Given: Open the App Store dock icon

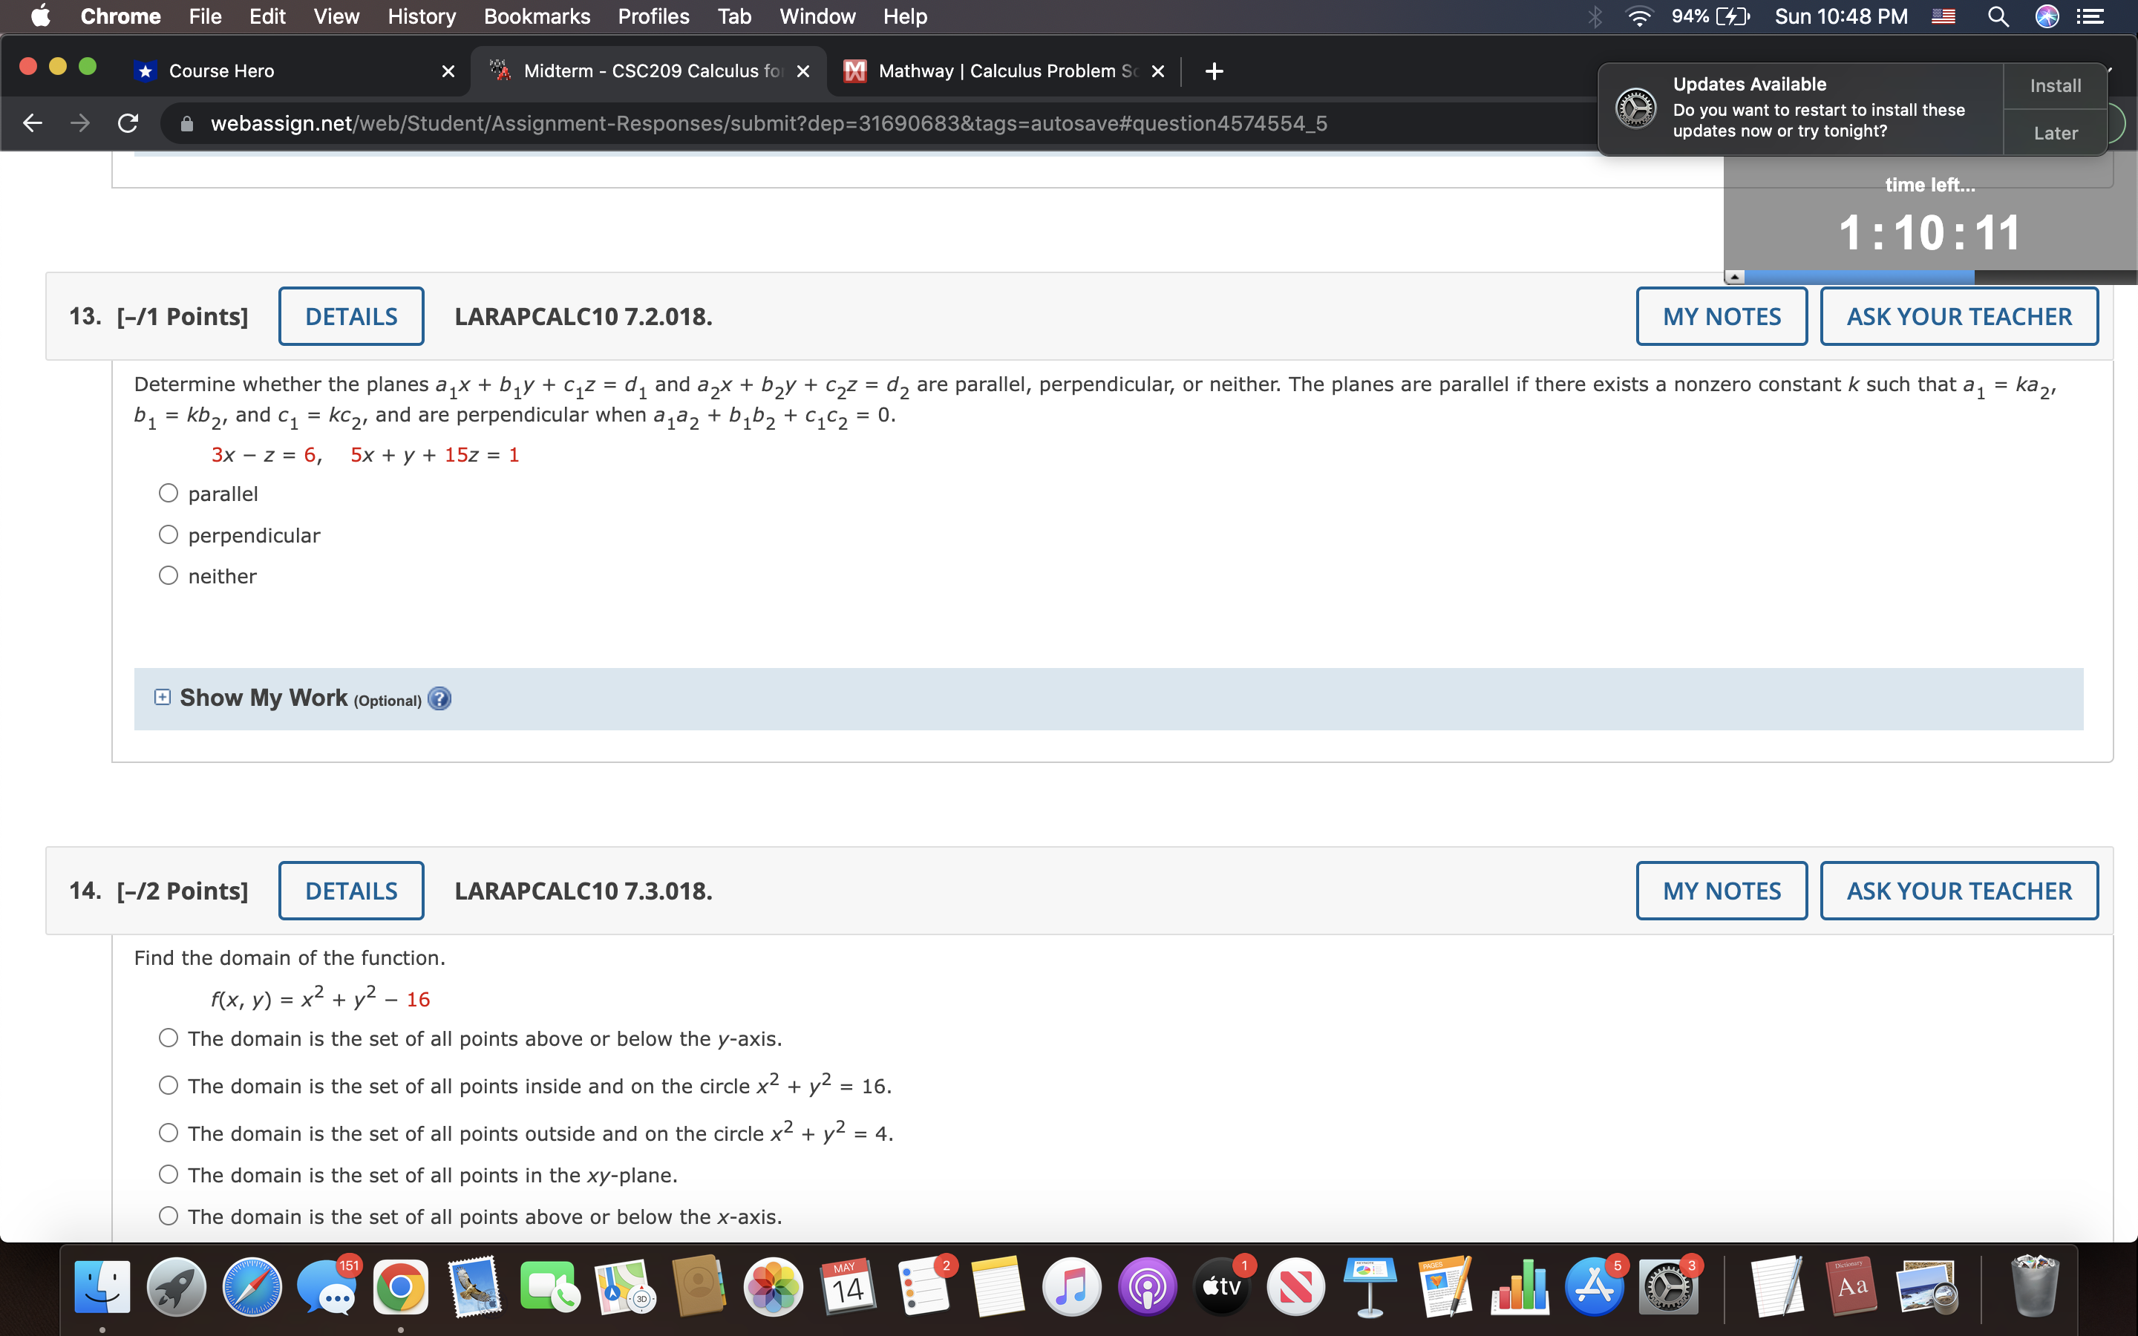Looking at the screenshot, I should click(x=1594, y=1286).
